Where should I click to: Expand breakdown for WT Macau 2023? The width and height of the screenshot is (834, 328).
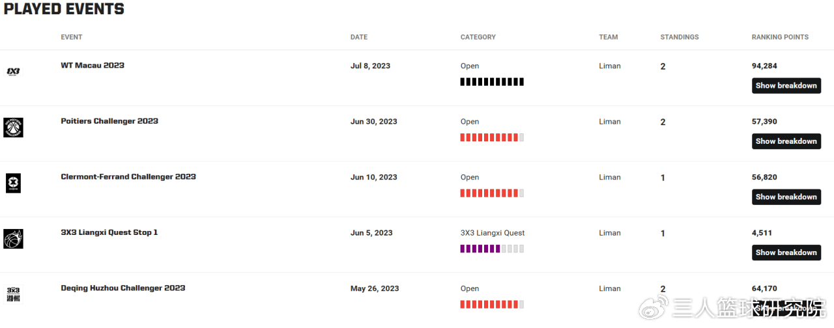click(786, 86)
